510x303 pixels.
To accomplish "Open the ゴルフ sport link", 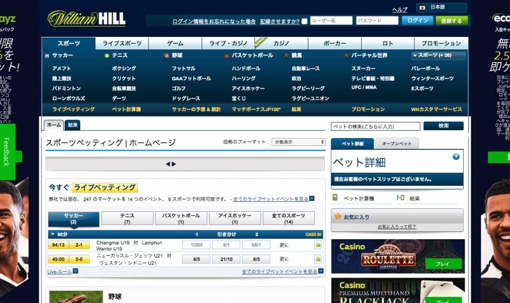I will (x=179, y=88).
